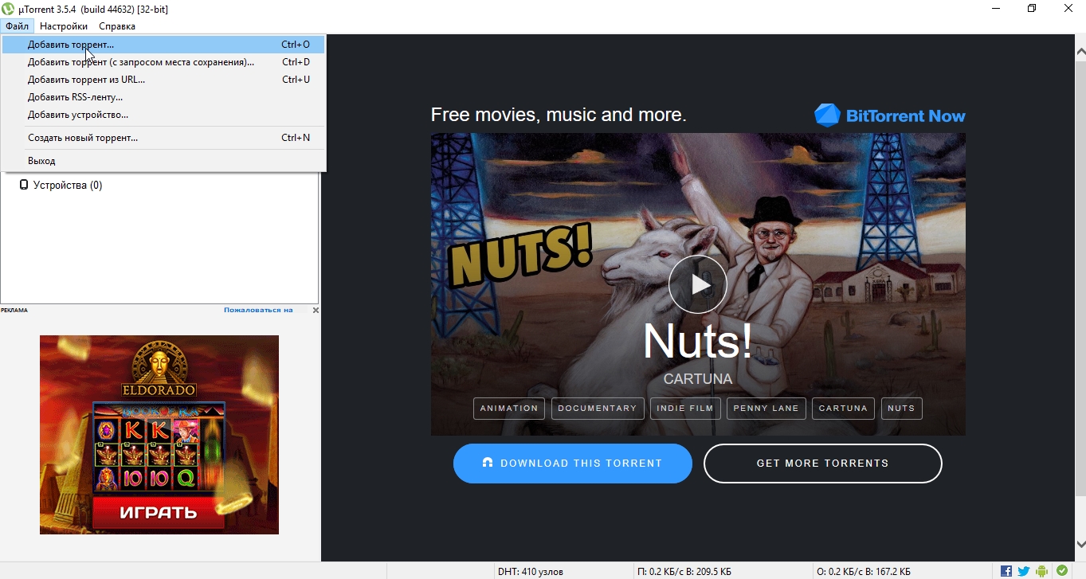Click the µTorrent app icon in title bar

(x=9, y=9)
